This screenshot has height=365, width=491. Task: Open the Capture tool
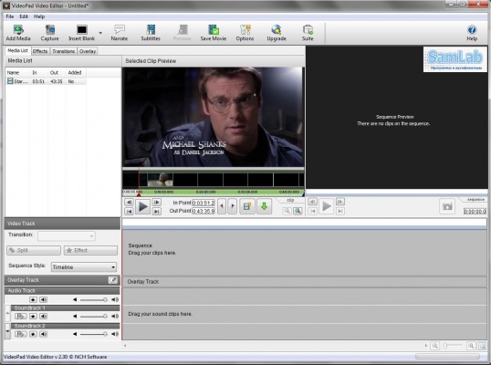coord(49,33)
